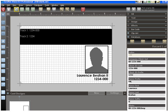This screenshot has width=168, height=112.
Task: Select the arrow pointer tool in left toolbar
Action: click(x=3, y=15)
